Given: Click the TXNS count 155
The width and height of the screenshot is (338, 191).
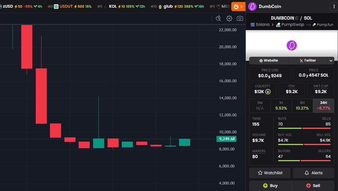Looking at the screenshot, I should coord(256,124).
